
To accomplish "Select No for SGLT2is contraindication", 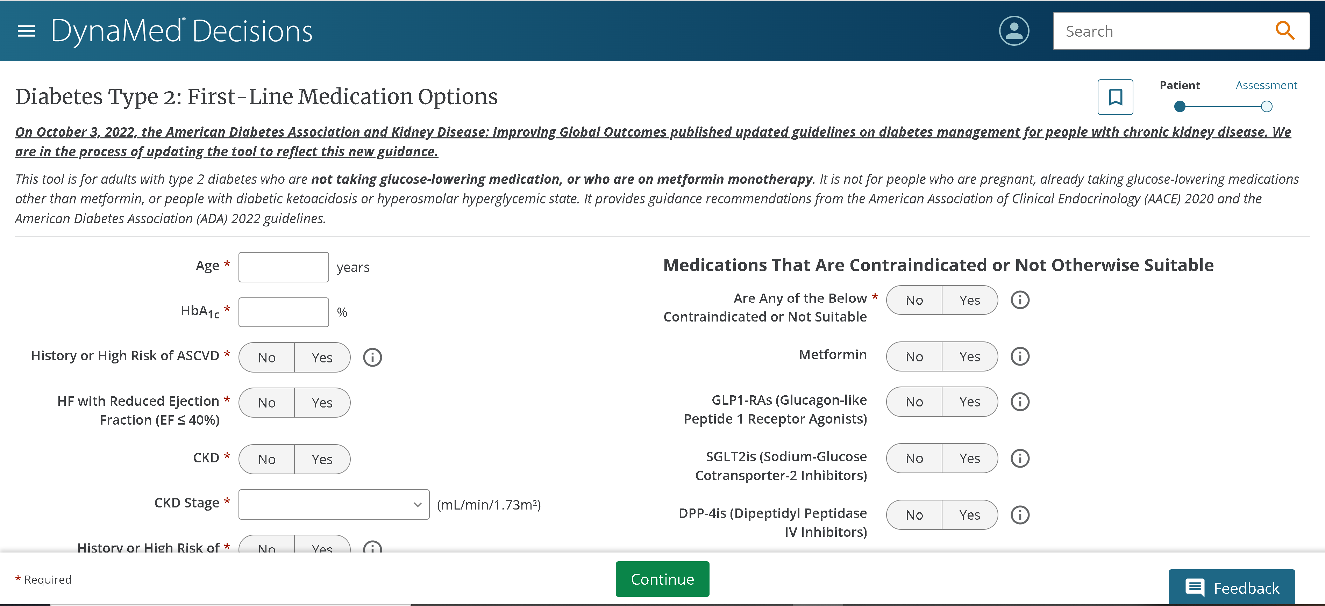I will (914, 458).
